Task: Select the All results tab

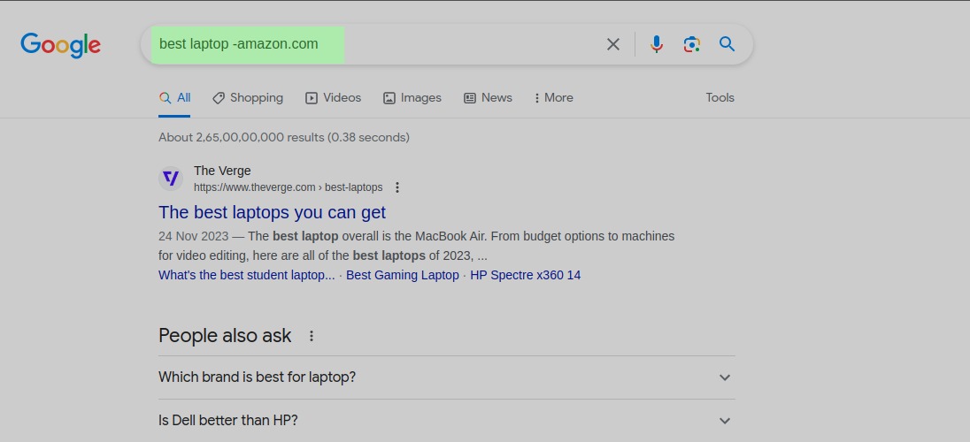Action: [174, 97]
